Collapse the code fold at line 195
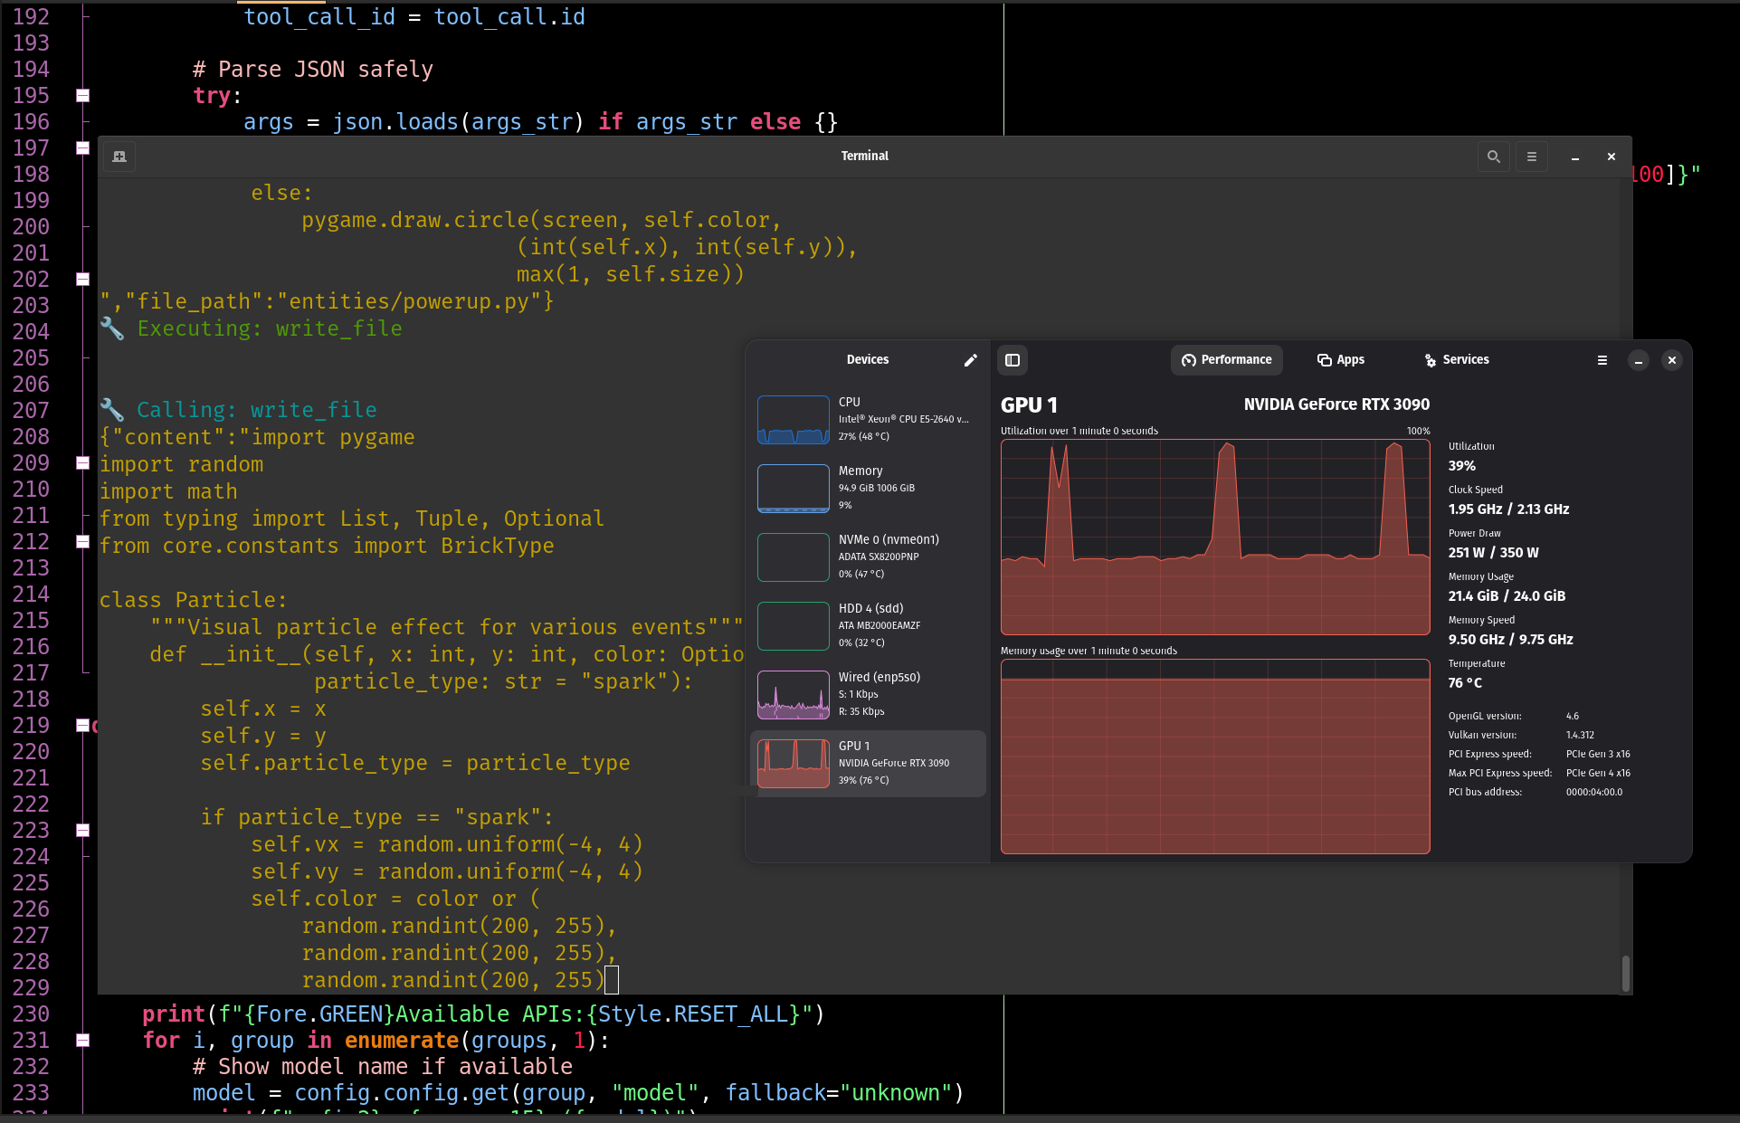Screen dimensions: 1740x1123 (x=82, y=95)
